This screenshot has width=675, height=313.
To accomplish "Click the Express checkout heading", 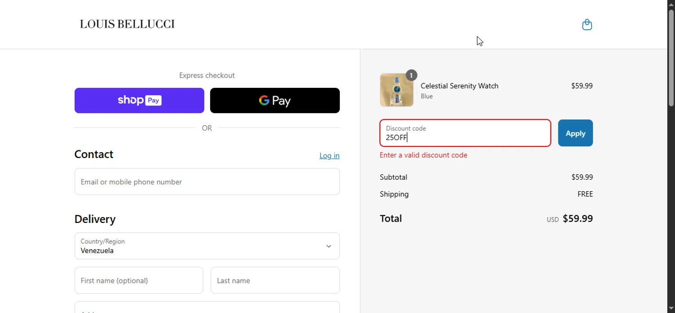I will coord(207,75).
